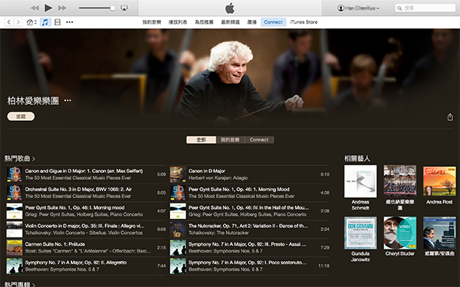
Task: Open the iTunes Store tab
Action: [304, 22]
